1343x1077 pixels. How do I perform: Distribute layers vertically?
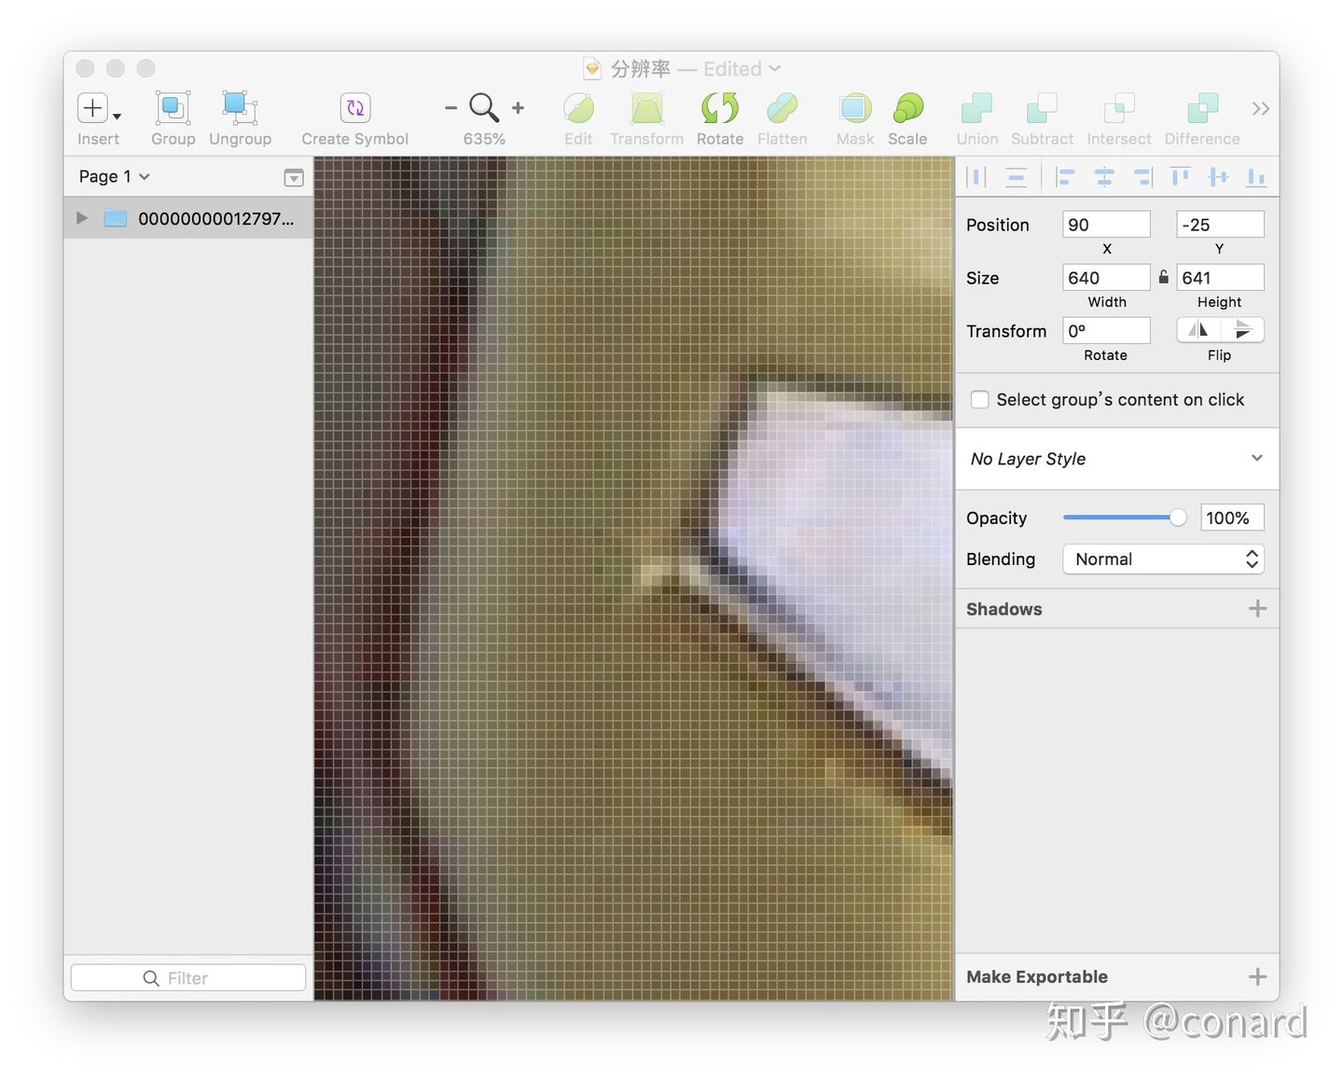coord(1017,177)
